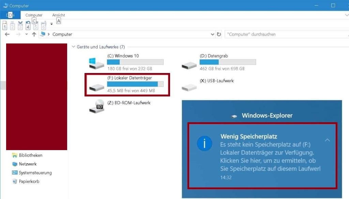Go back with the left arrow
The image size is (349, 199).
click(x=7, y=34)
